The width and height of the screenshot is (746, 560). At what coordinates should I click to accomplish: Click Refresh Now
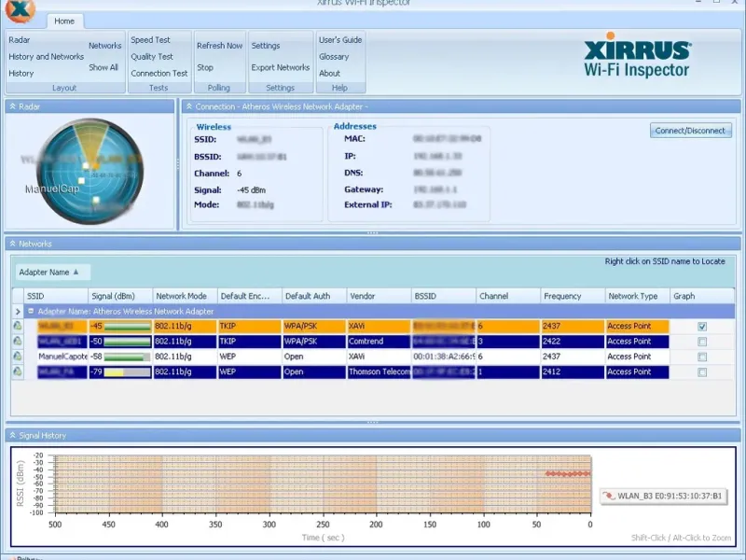[219, 46]
